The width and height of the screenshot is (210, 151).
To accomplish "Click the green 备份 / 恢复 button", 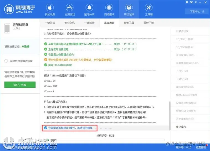I will (x=20, y=85).
